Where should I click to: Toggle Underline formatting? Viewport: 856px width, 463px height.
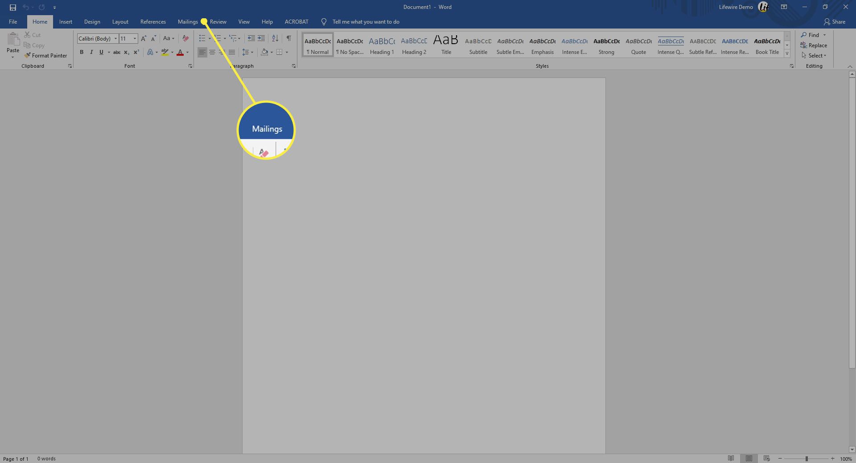[101, 52]
